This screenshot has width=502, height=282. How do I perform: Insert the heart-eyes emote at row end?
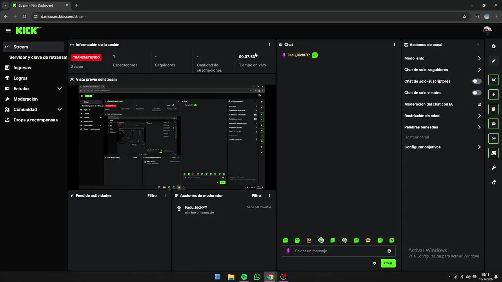point(392,240)
